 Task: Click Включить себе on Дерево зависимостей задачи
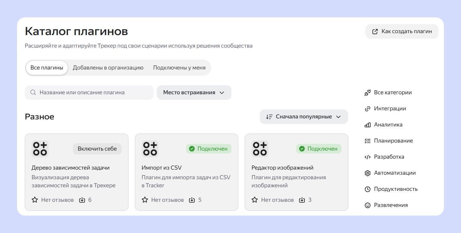click(x=97, y=149)
